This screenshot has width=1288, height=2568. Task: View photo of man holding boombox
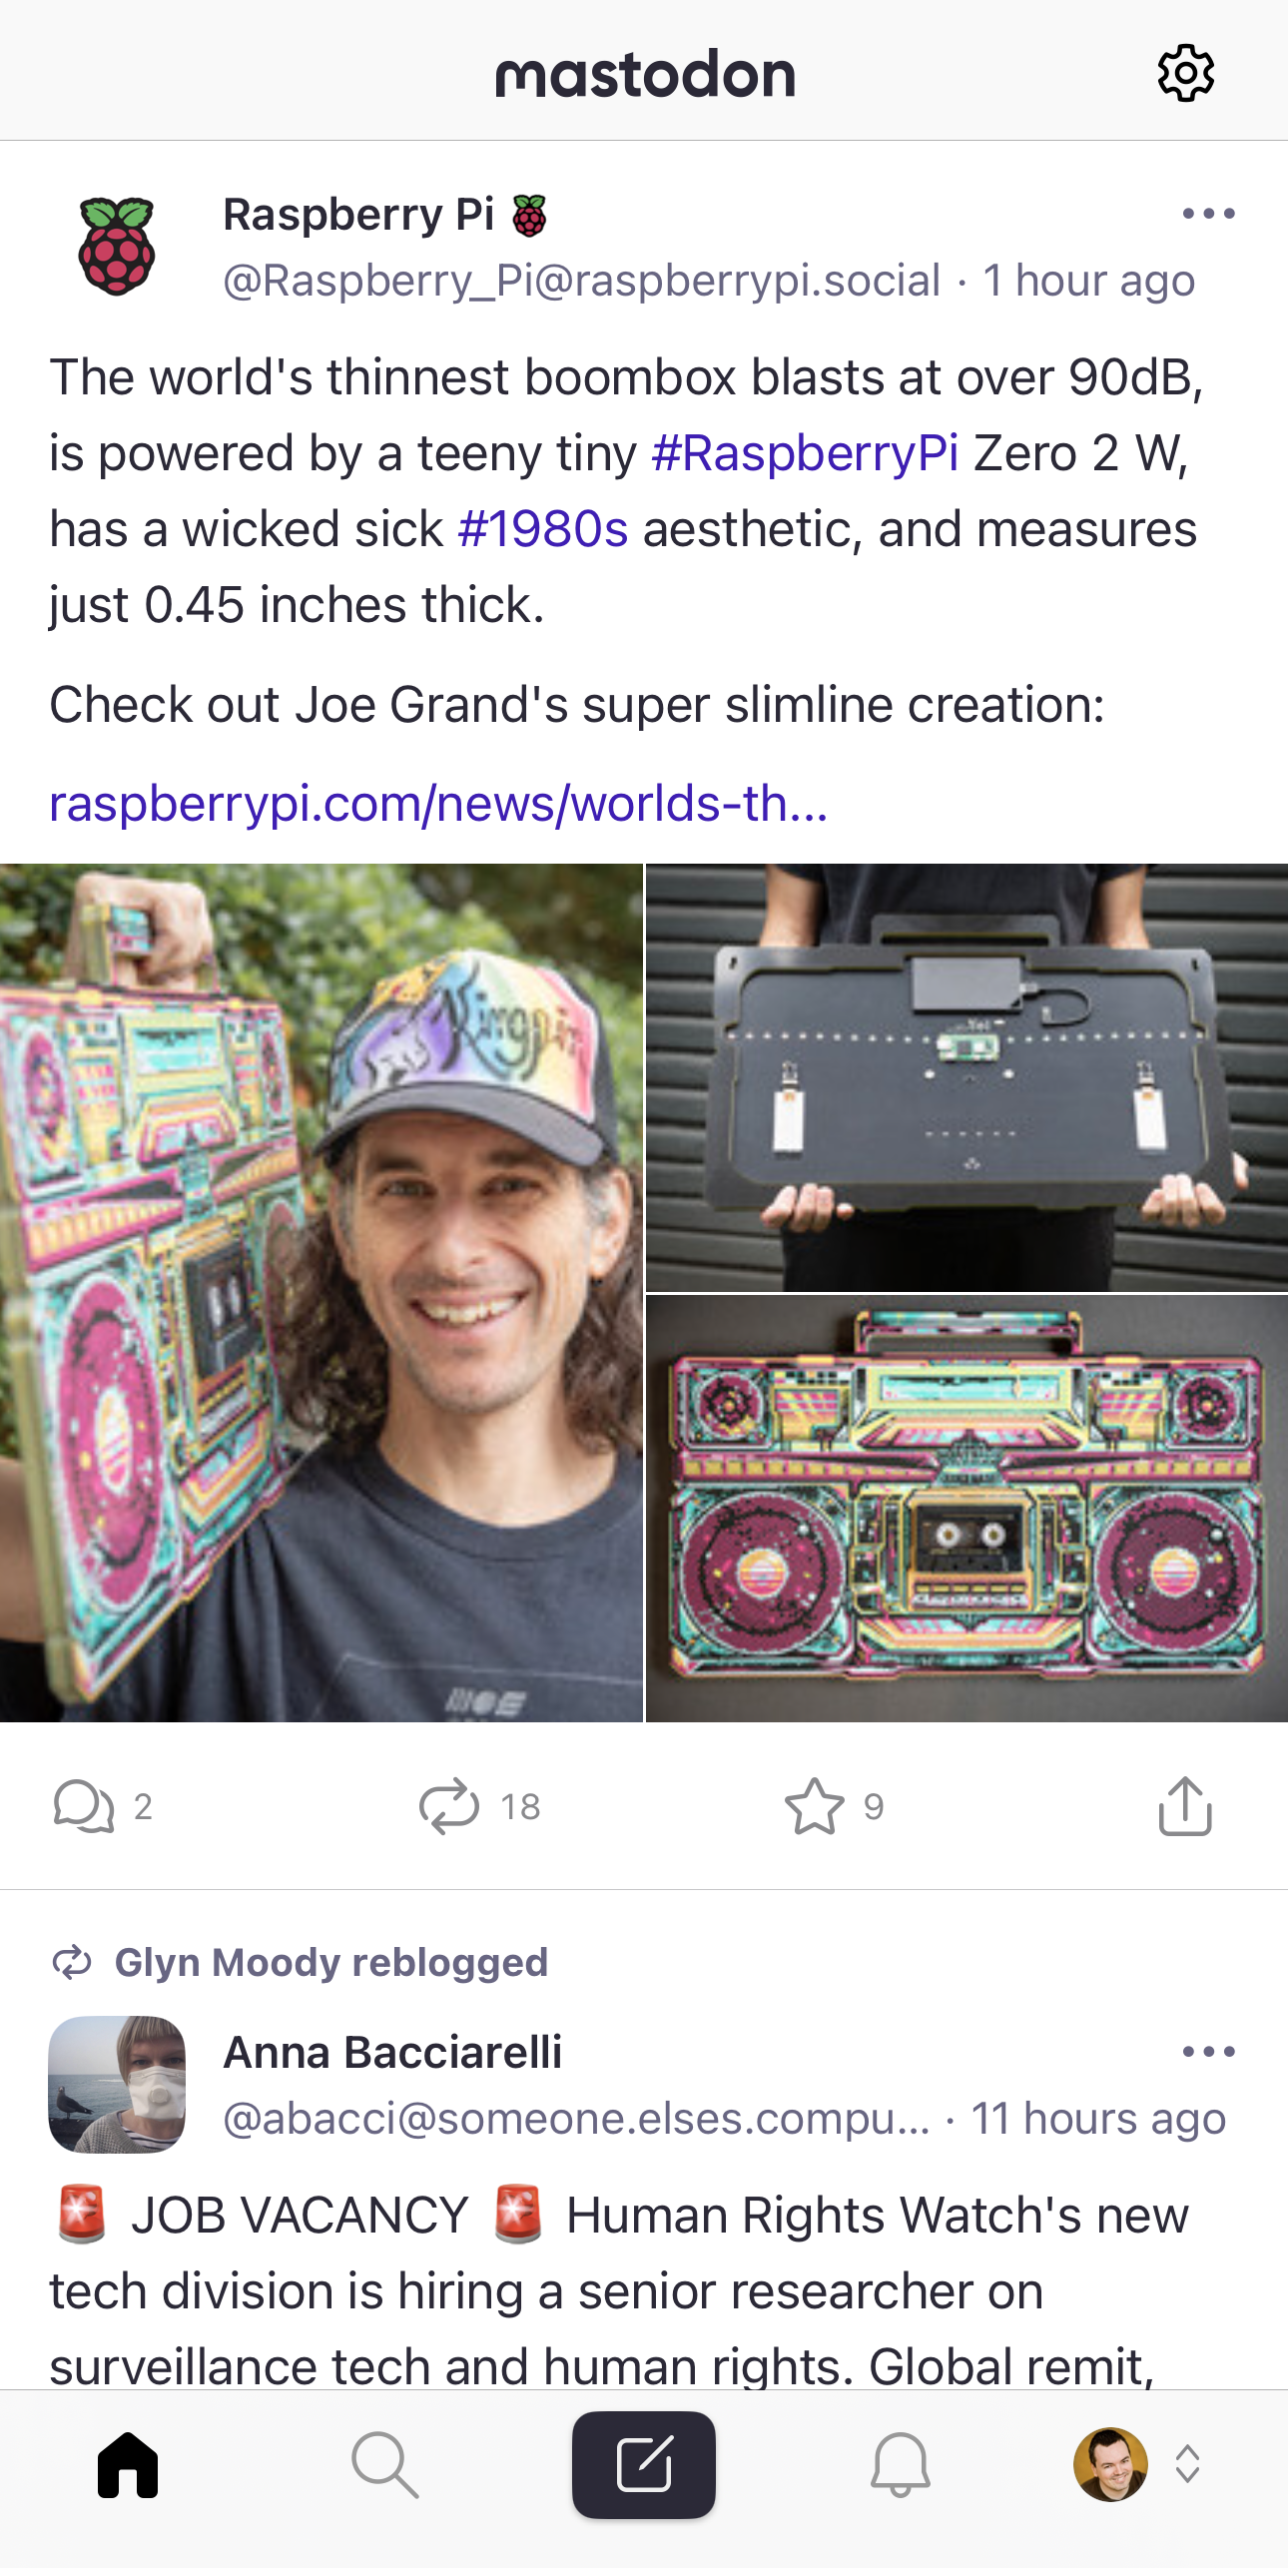pos(322,1293)
